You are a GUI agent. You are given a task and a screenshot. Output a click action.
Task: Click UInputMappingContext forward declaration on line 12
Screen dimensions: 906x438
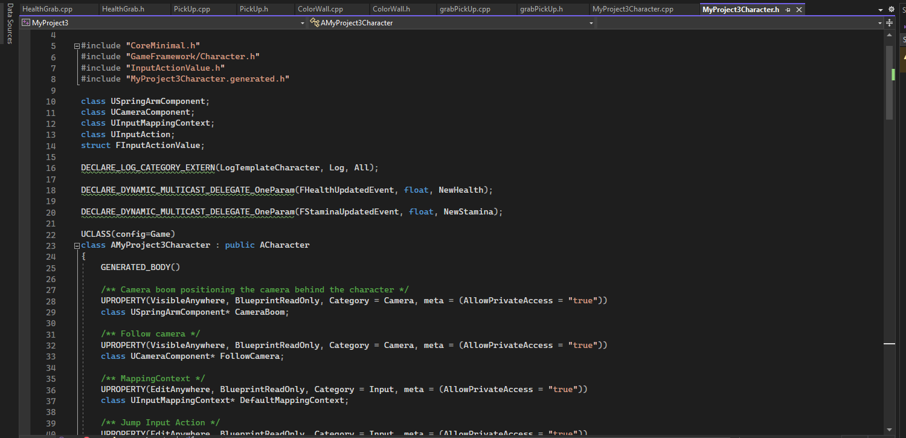[160, 123]
